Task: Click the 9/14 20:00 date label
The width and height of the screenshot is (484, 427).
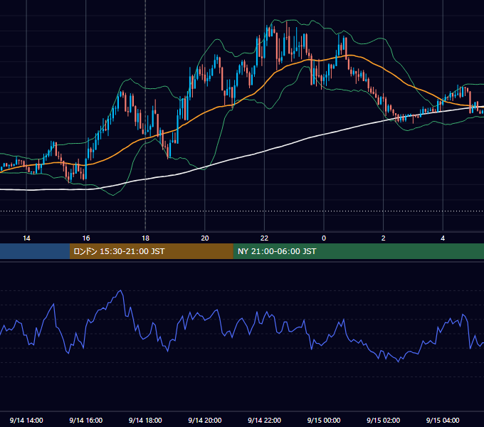Action: point(205,420)
